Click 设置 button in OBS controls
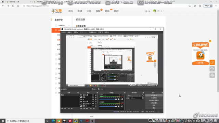 154,106
